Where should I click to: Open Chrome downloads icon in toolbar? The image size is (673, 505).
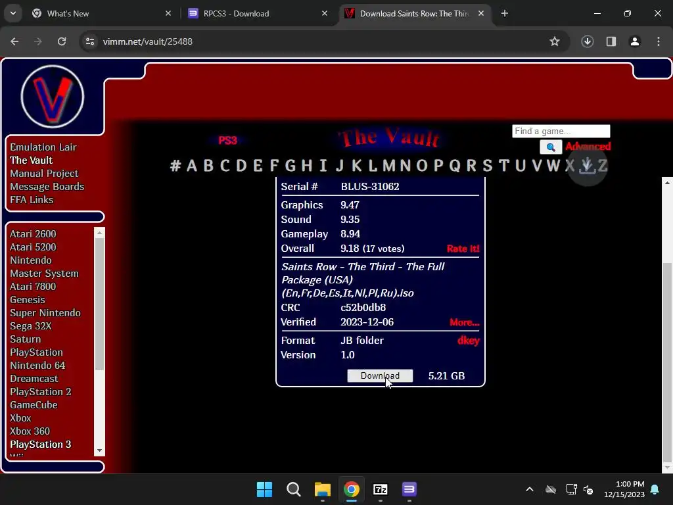click(x=587, y=41)
